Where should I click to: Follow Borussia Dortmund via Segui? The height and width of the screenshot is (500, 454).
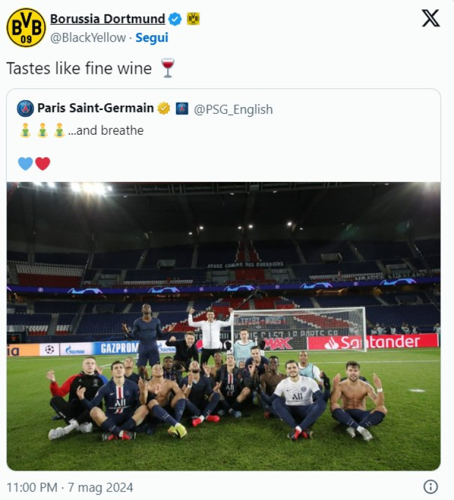152,37
